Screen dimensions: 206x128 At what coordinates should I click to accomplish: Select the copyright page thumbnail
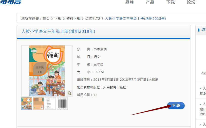50,104
